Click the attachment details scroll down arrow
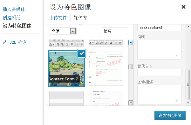191x125 pixels. coord(188,103)
